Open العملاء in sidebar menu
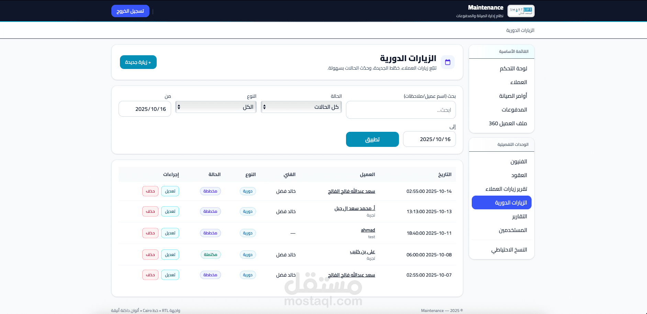 502,82
